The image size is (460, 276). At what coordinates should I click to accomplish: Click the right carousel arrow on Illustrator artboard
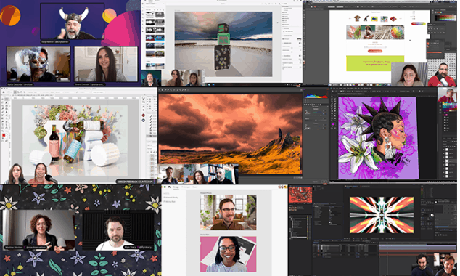(401, 18)
